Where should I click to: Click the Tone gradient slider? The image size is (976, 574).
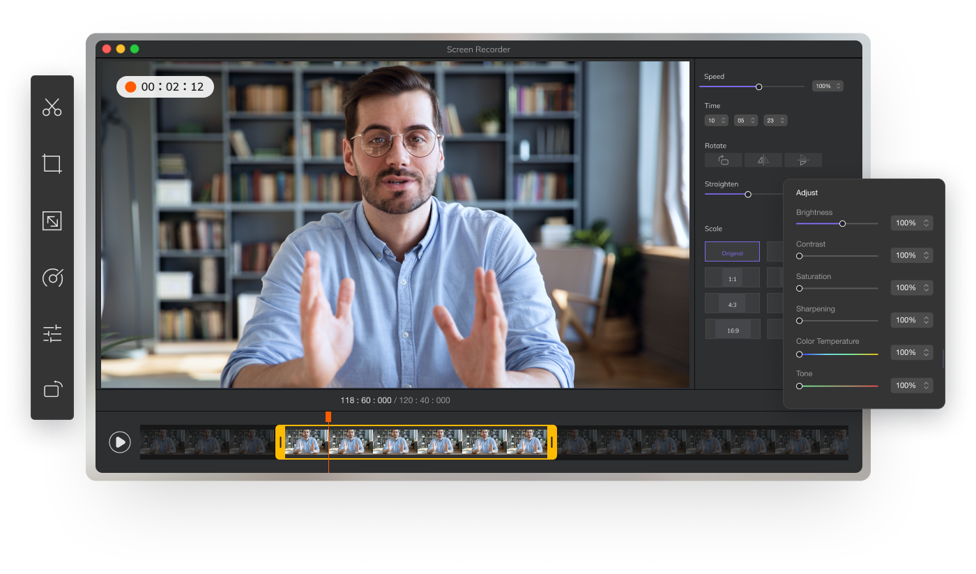click(x=837, y=386)
